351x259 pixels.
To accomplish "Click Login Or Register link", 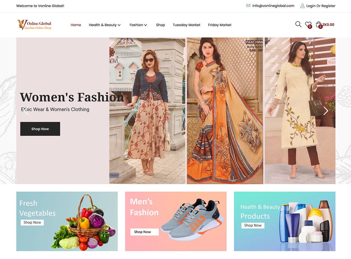I will coord(321,6).
